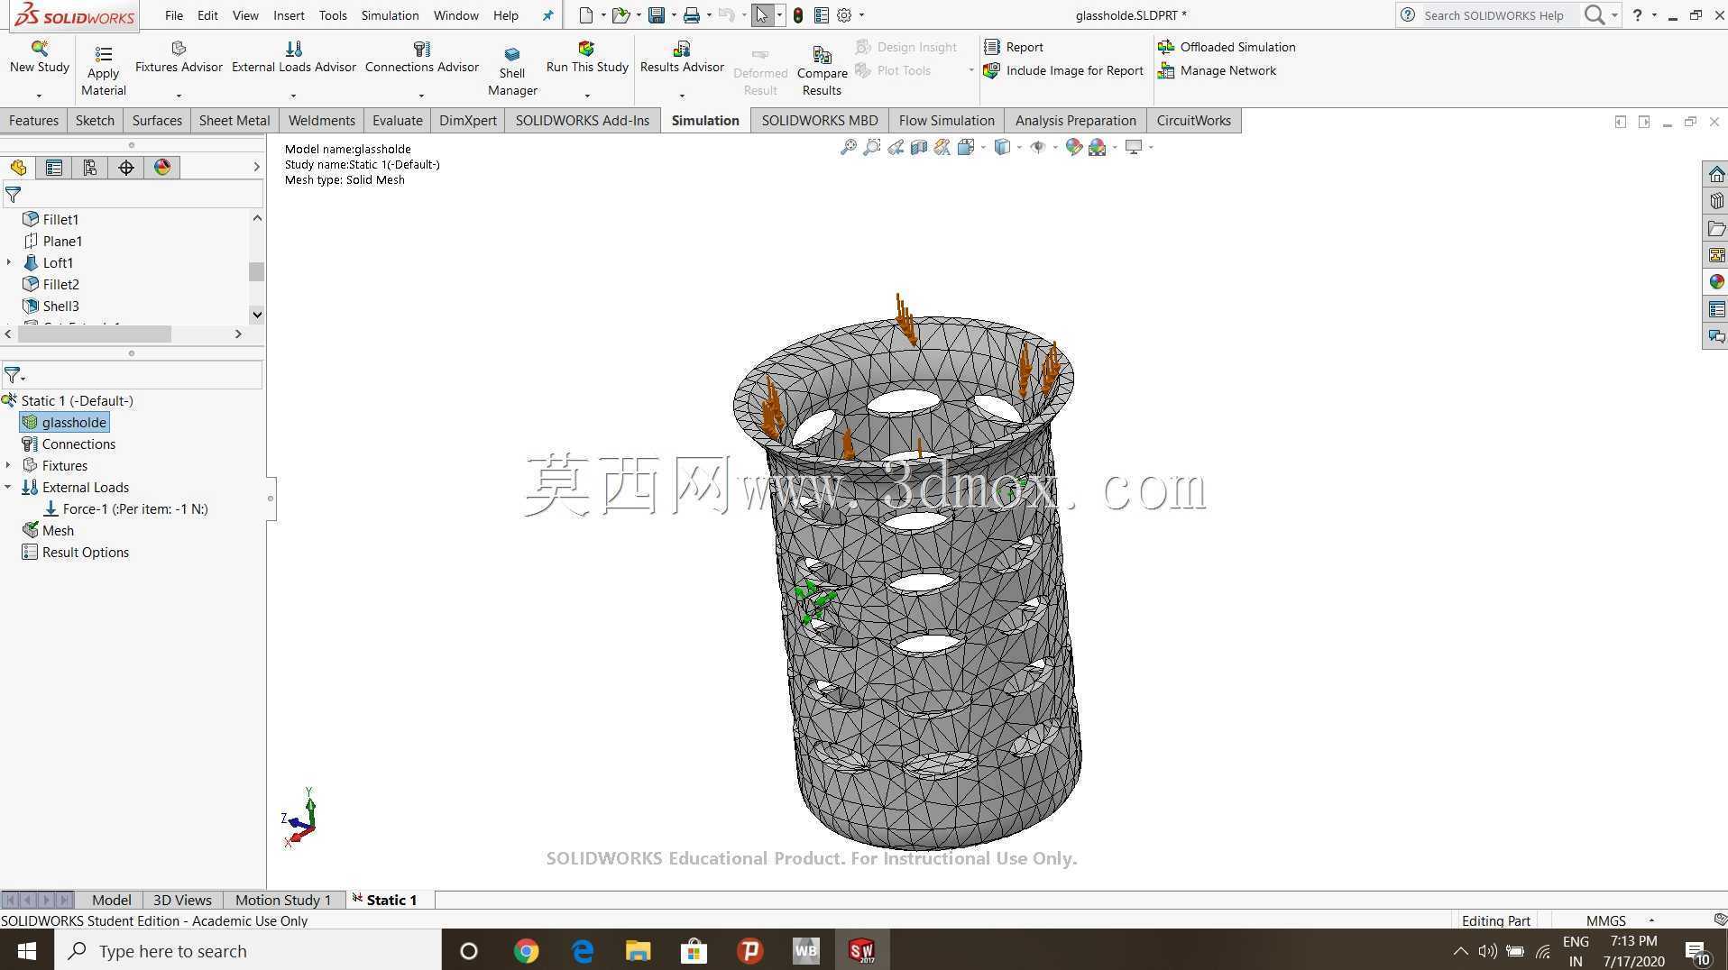Click the taskbar search box
The height and width of the screenshot is (970, 1728).
[248, 951]
